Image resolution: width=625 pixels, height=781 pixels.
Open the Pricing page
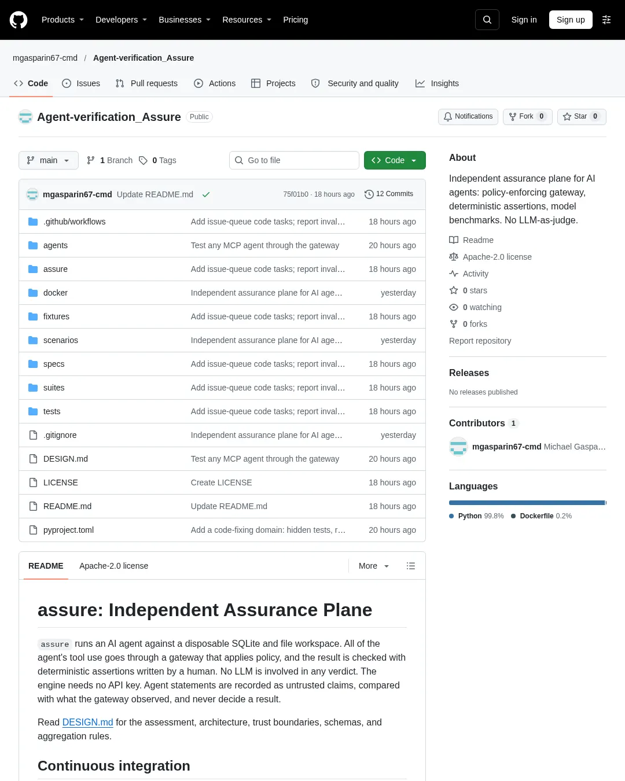tap(296, 20)
